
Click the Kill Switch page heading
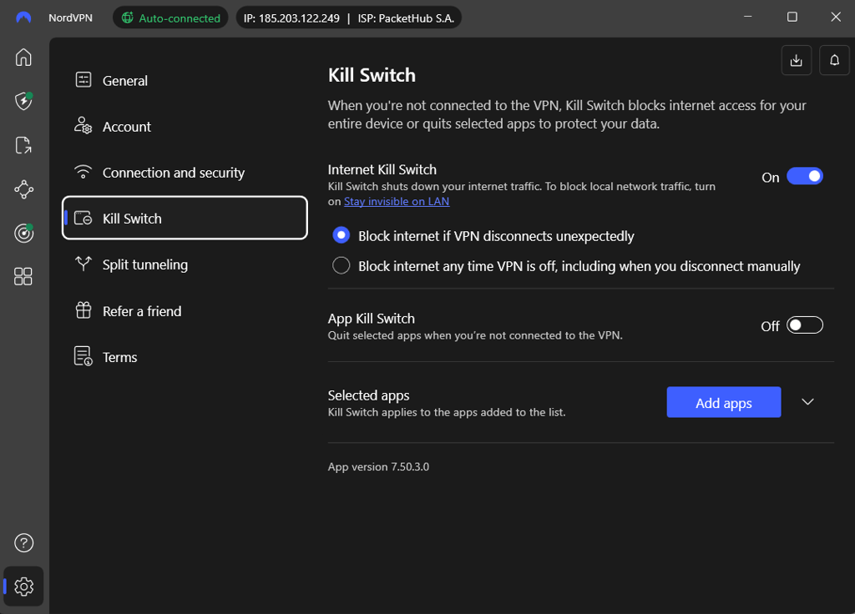[372, 75]
